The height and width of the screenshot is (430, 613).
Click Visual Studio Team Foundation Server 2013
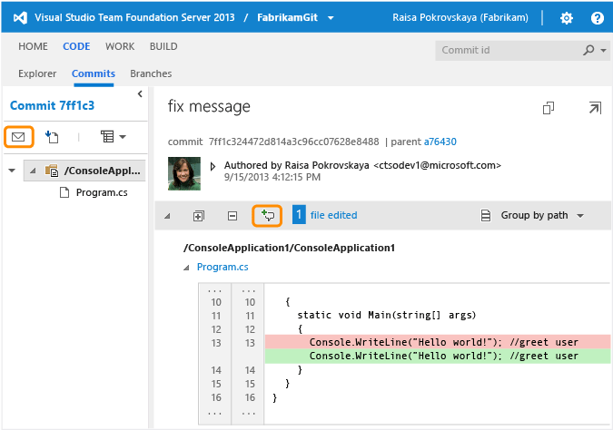coord(134,17)
